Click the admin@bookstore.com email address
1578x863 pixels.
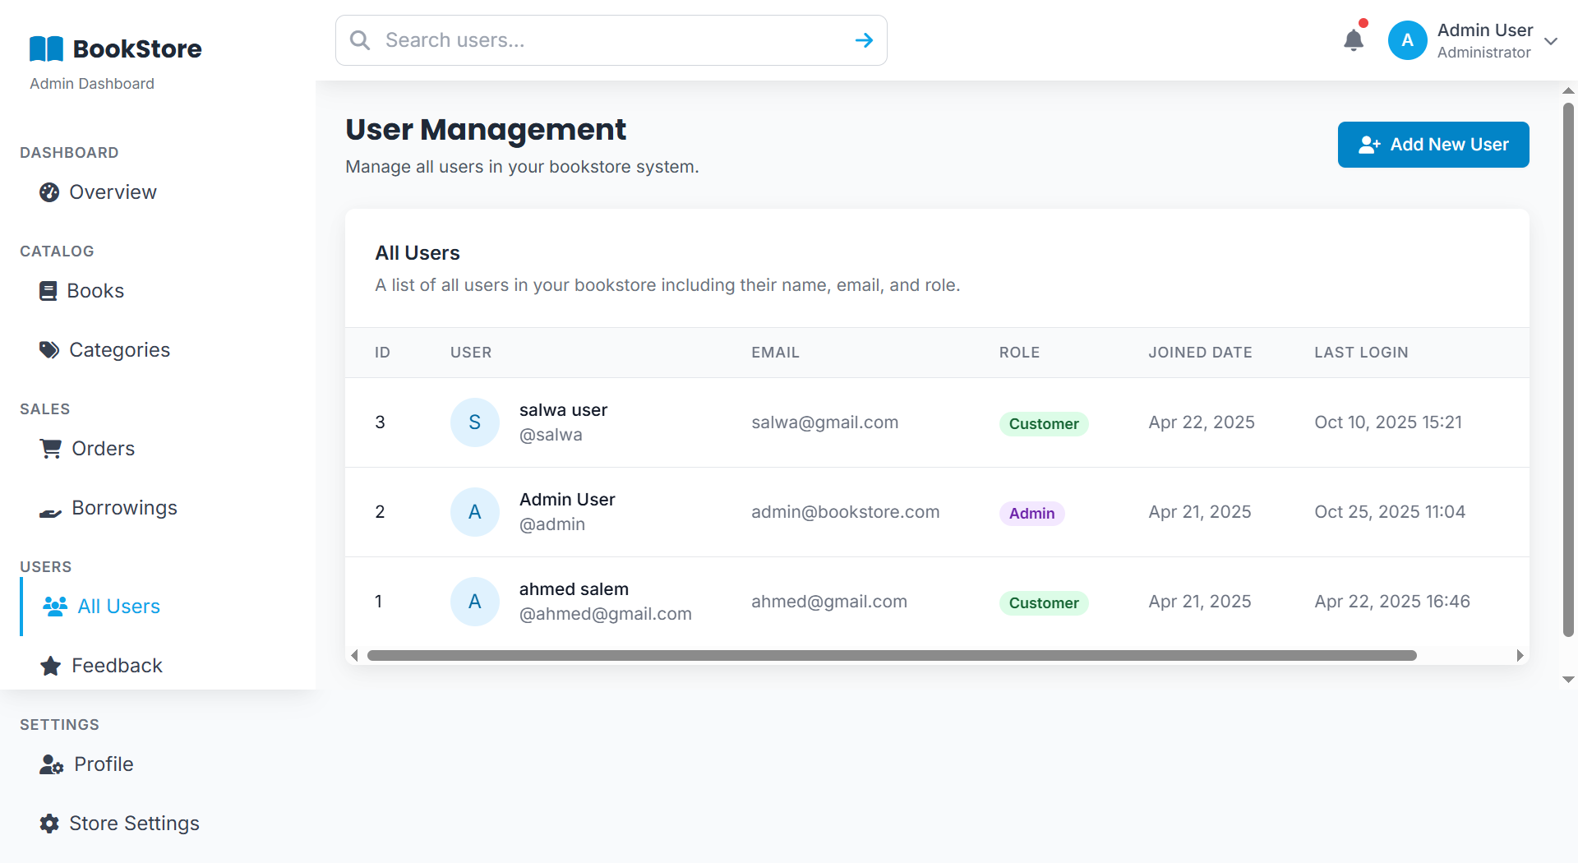pos(845,512)
